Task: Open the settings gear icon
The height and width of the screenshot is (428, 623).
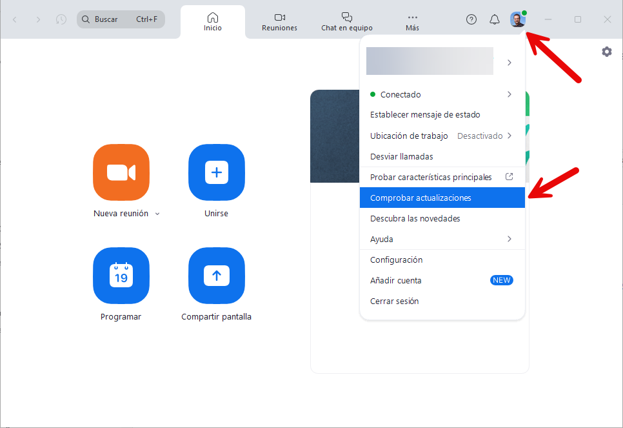Action: [x=606, y=52]
